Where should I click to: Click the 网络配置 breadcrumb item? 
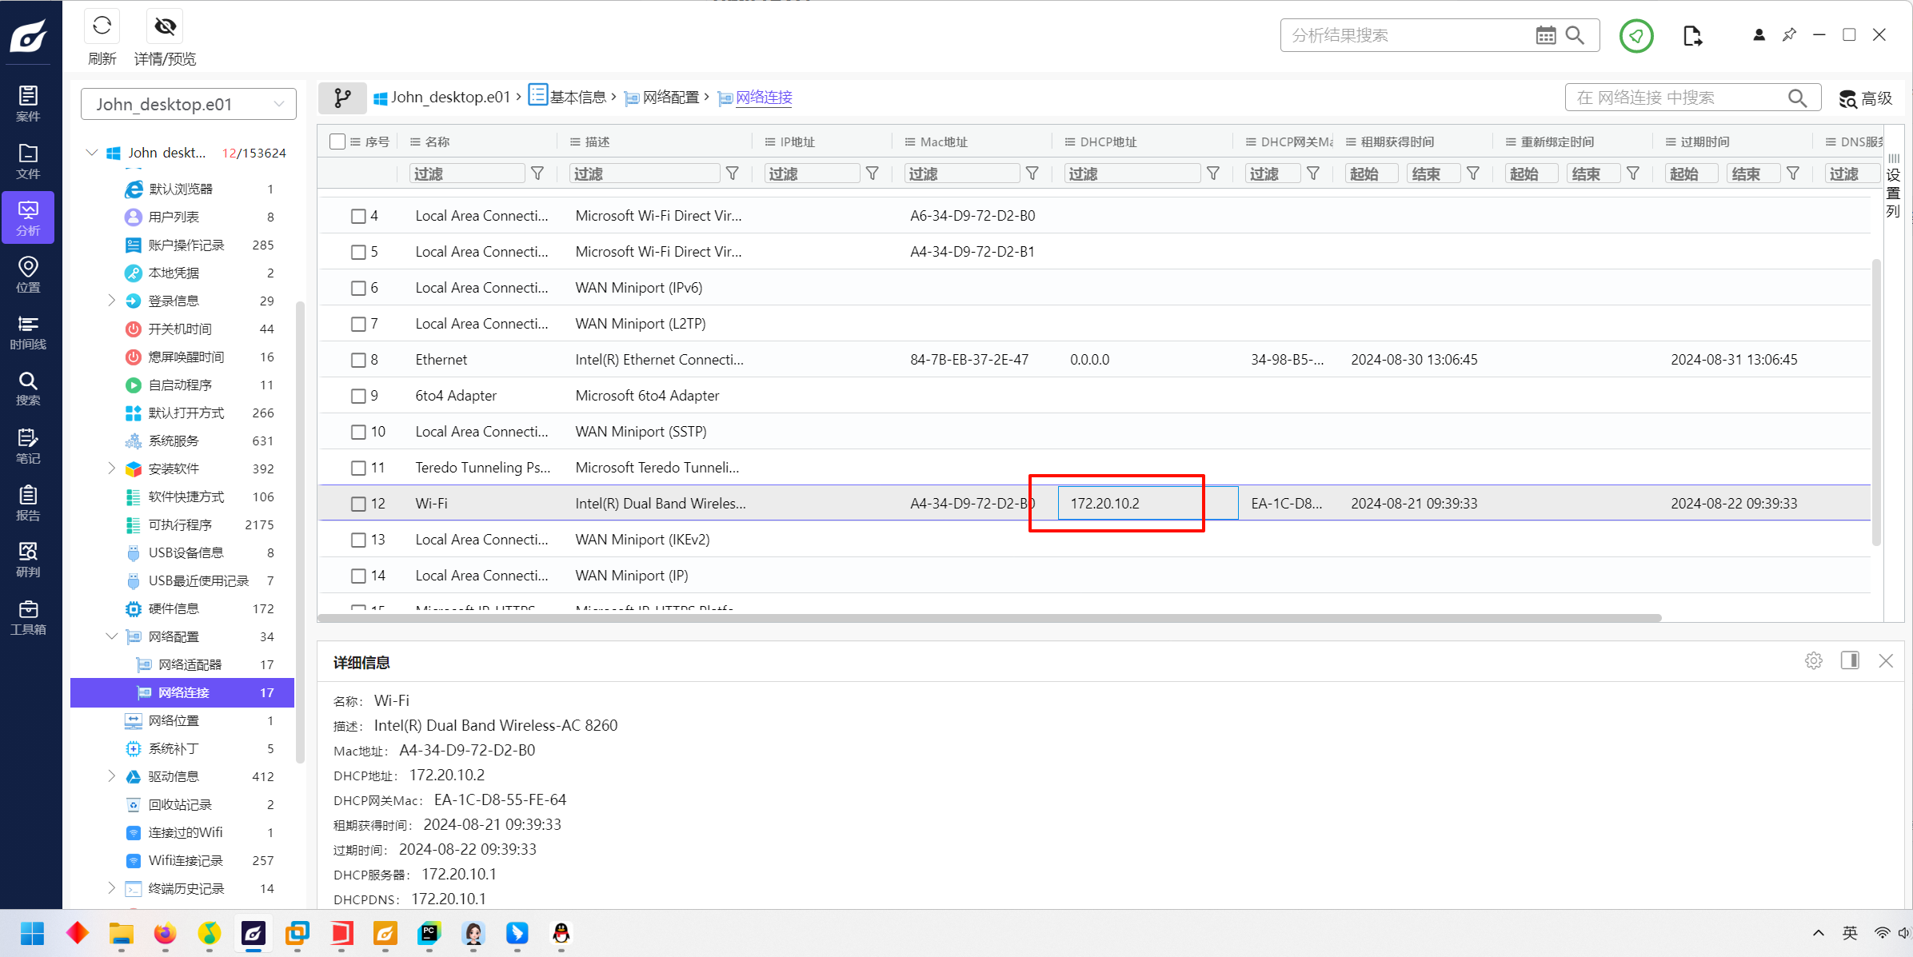click(670, 98)
